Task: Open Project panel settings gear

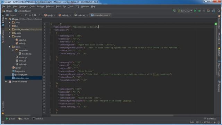Action: click(x=35, y=15)
